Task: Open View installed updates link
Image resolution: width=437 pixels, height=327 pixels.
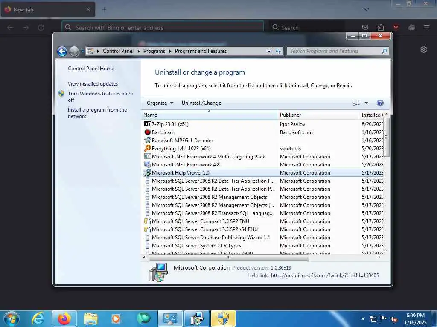Action: [93, 84]
